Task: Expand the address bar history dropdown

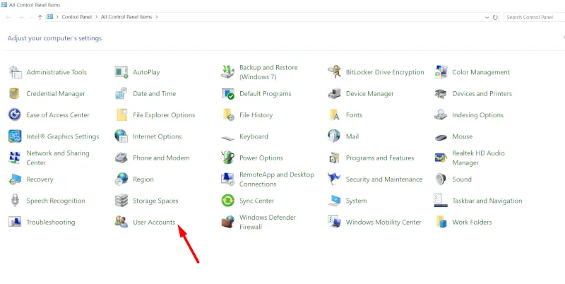Action: [x=487, y=17]
